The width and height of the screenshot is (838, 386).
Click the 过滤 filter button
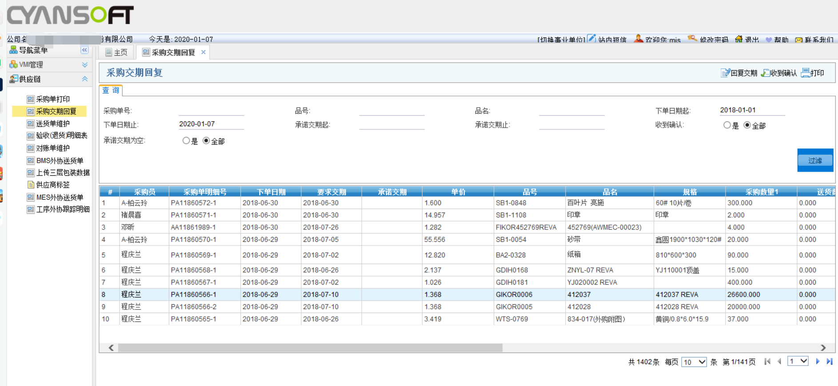[x=815, y=160]
